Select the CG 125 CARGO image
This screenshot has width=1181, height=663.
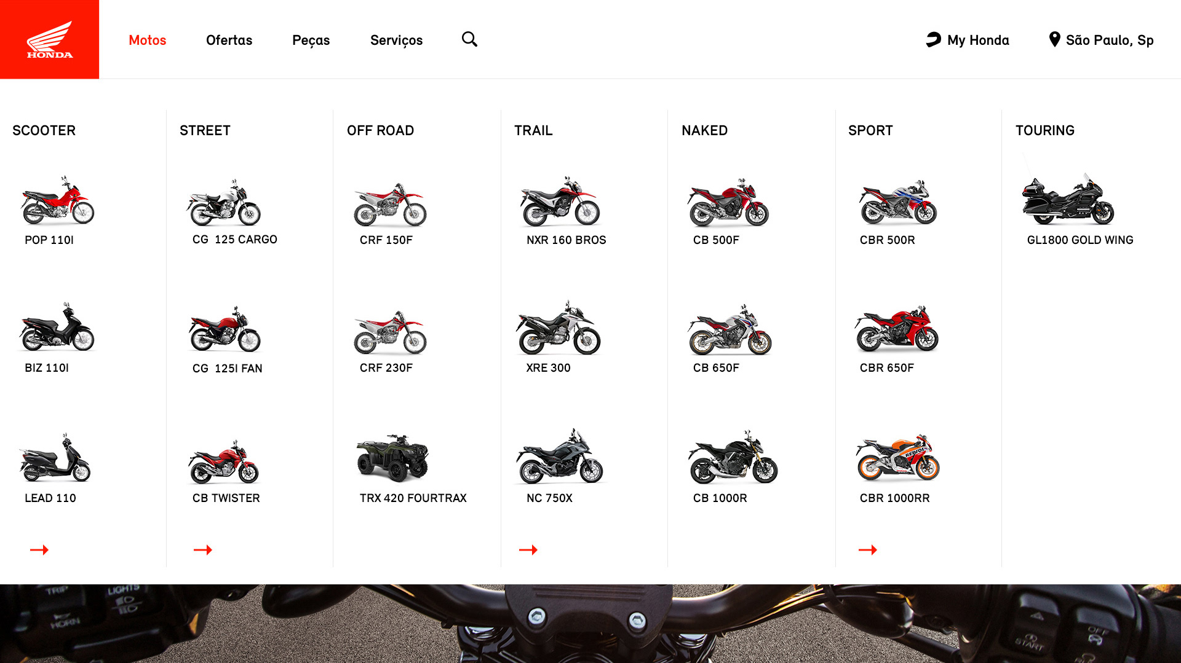tap(224, 202)
